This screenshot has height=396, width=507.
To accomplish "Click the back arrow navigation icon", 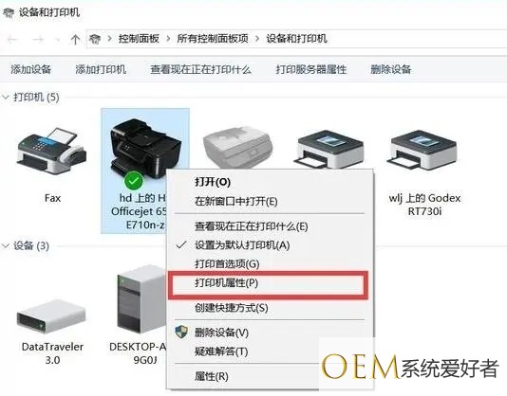I will (x=12, y=40).
